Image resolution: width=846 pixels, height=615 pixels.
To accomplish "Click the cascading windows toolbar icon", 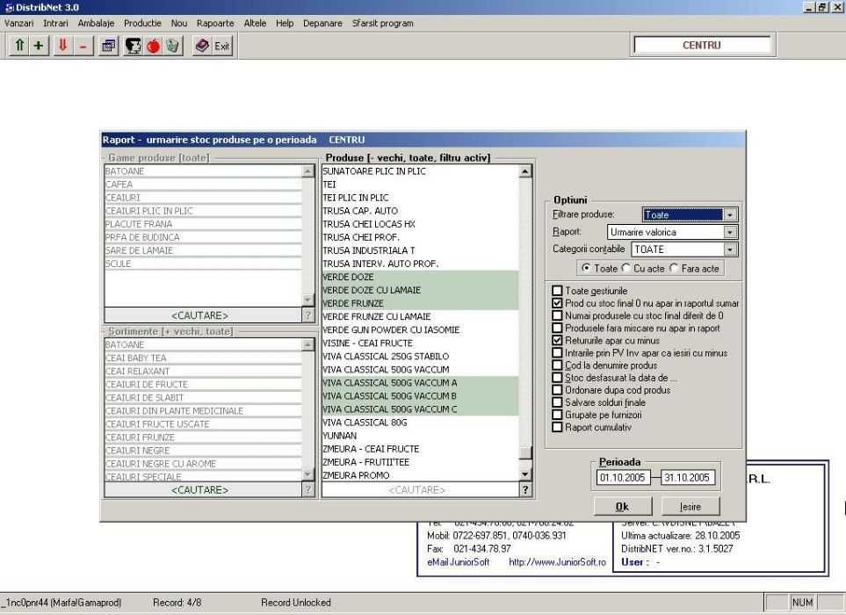I will [x=108, y=46].
